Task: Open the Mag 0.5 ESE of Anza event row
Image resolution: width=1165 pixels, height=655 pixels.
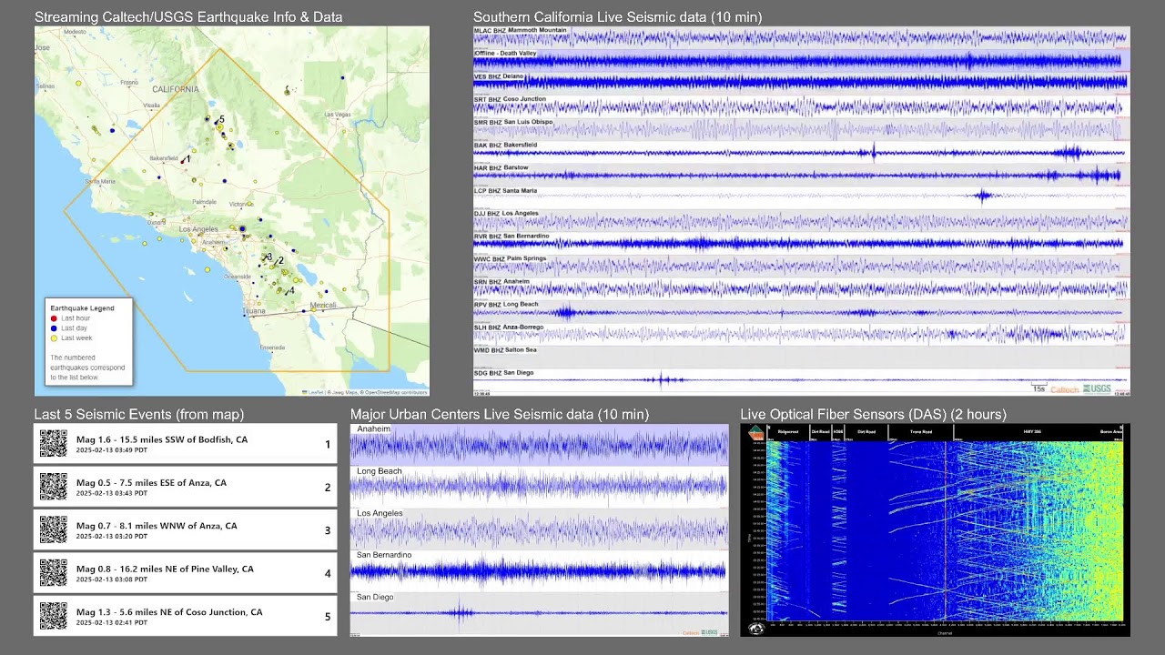Action: (185, 488)
